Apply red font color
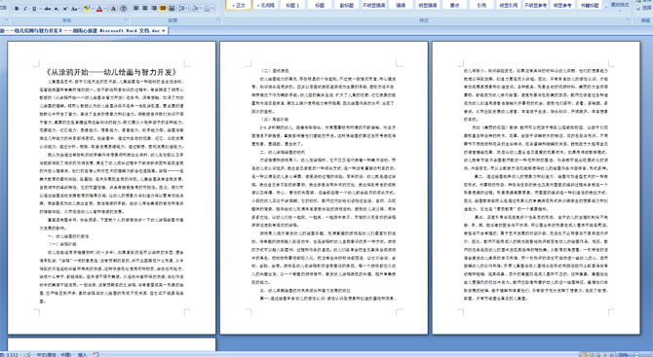The width and height of the screenshot is (653, 357). pyautogui.click(x=99, y=9)
